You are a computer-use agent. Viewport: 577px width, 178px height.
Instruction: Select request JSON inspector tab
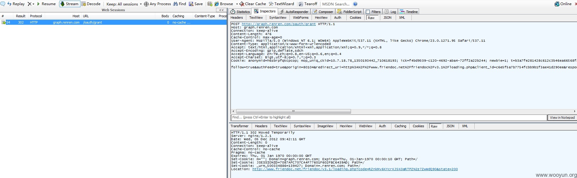coord(387,18)
